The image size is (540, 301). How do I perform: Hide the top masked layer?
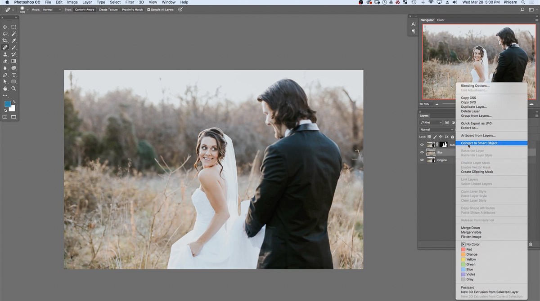point(422,145)
